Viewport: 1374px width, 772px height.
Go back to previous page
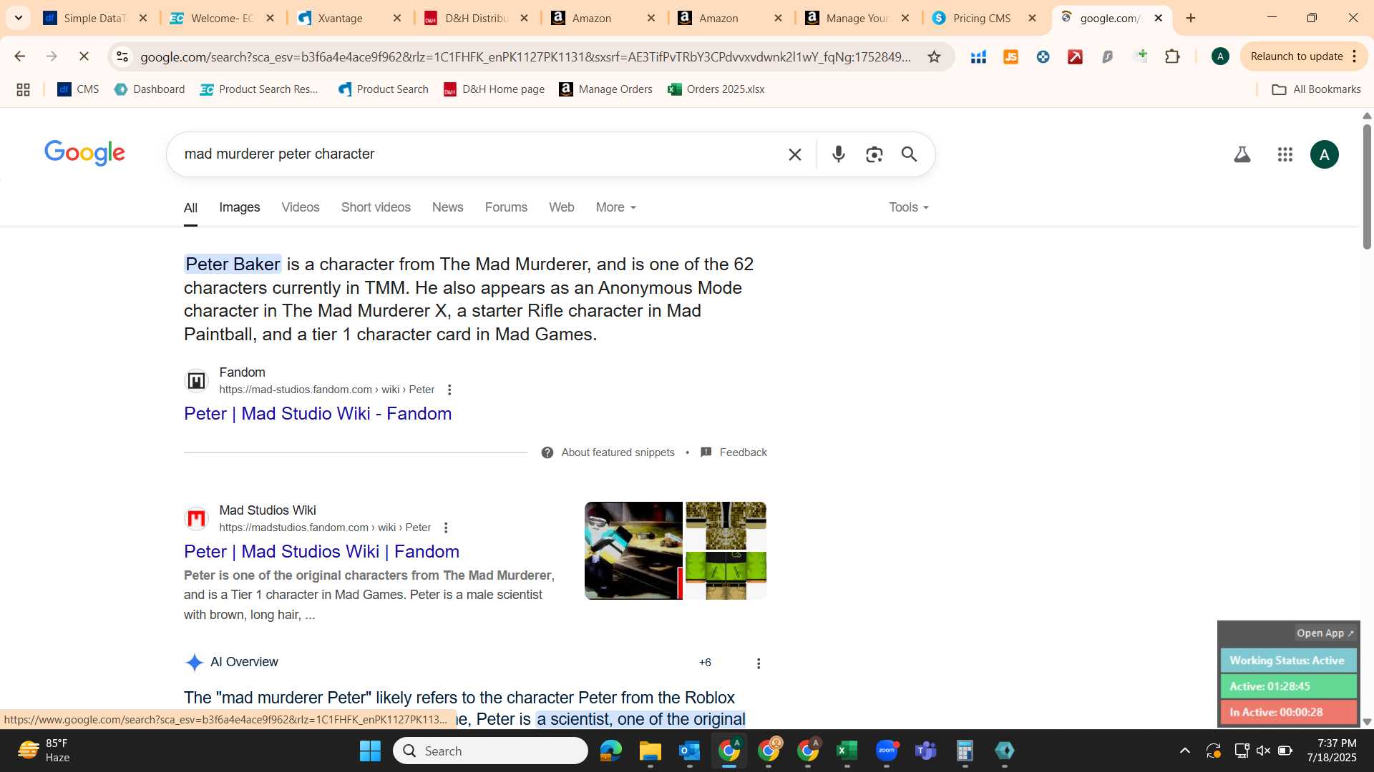(x=20, y=56)
